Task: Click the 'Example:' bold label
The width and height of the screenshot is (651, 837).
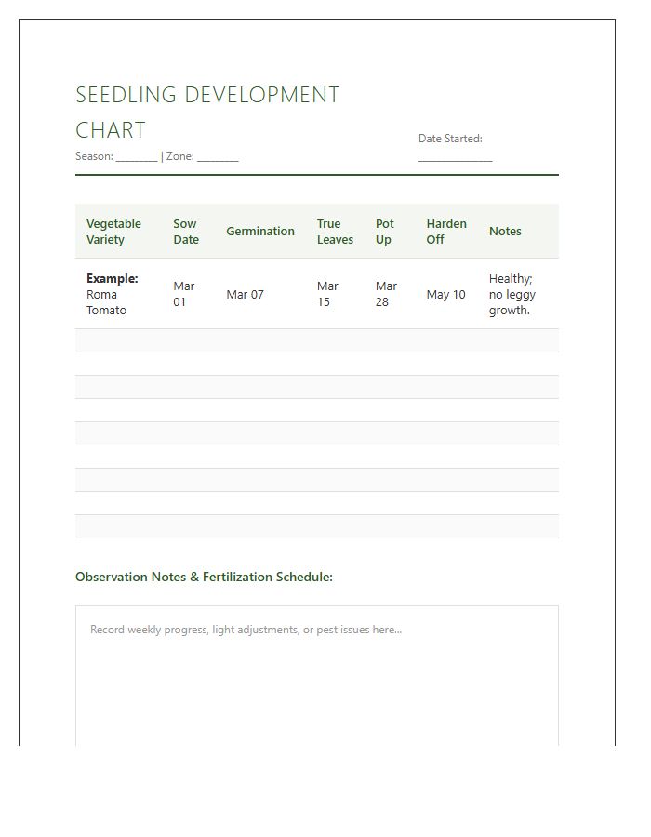Action: tap(112, 278)
